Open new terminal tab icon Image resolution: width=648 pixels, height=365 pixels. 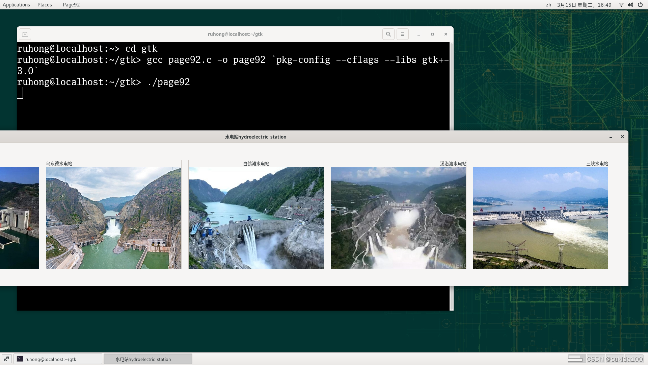pos(25,34)
